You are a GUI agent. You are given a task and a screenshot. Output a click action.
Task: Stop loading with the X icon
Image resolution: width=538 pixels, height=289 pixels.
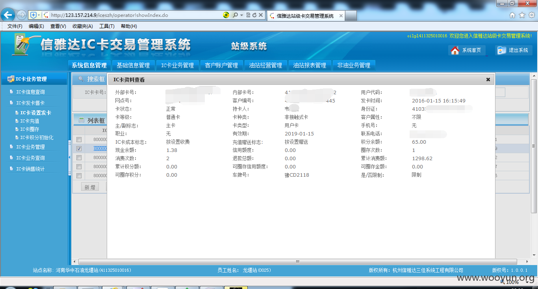[x=261, y=15]
